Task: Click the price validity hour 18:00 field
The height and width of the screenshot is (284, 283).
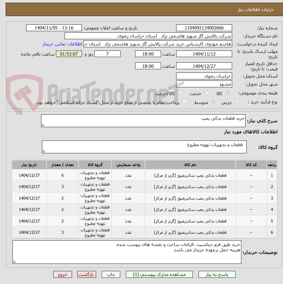Action: pos(148,66)
